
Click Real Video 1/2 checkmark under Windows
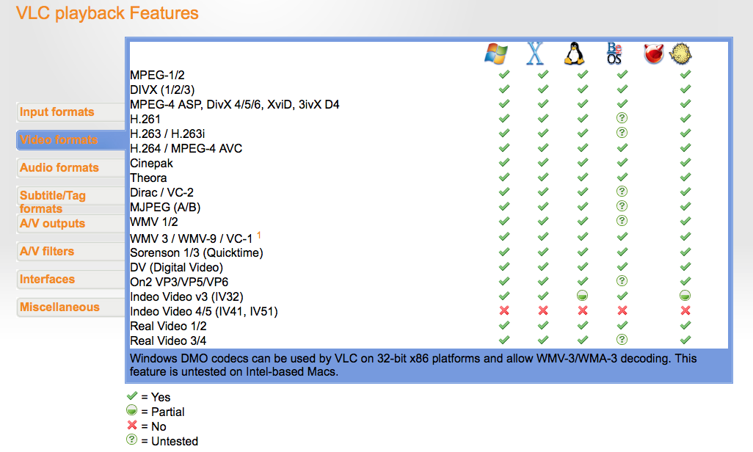(504, 325)
